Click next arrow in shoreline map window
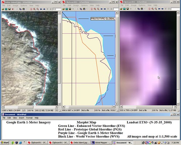This screenshot has width=181, height=145. coord(105,9)
